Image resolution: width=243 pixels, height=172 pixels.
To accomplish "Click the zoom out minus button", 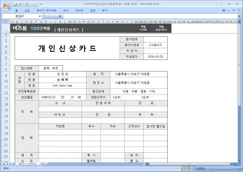I will point(208,168).
